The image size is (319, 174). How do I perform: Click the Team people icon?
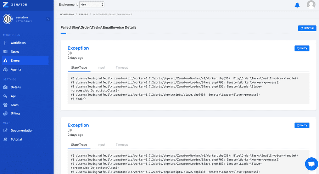pos(5,105)
